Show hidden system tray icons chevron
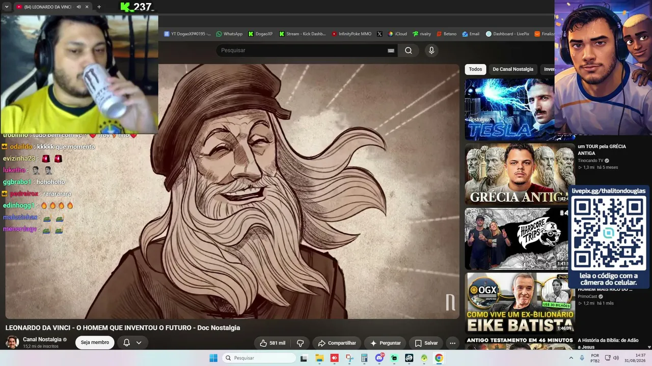This screenshot has height=366, width=652. click(x=571, y=358)
